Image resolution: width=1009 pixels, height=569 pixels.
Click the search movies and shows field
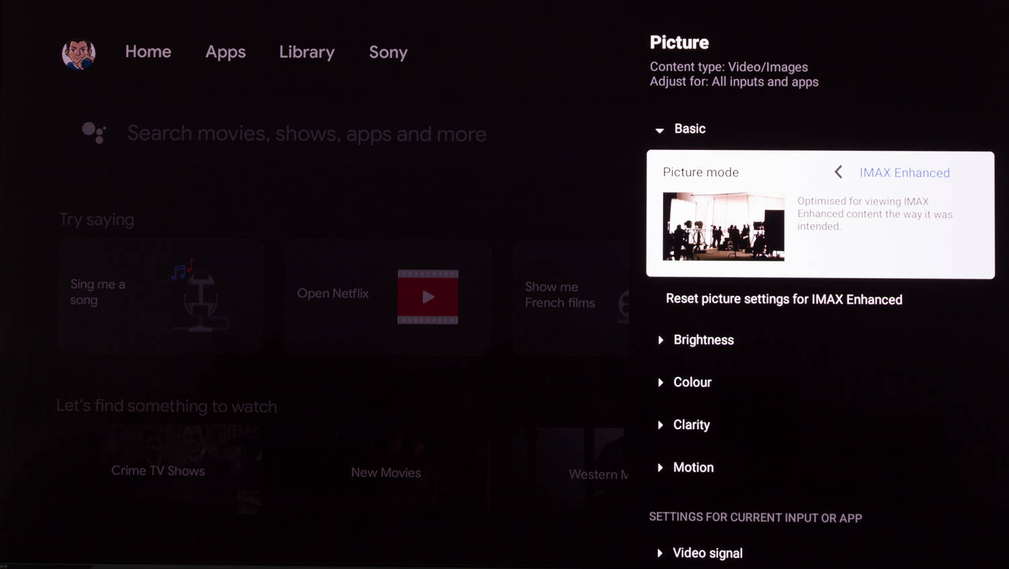click(x=307, y=134)
